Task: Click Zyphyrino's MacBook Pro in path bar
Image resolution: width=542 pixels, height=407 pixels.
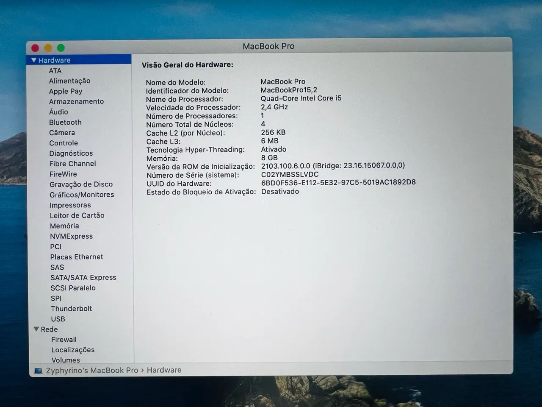Action: click(92, 370)
